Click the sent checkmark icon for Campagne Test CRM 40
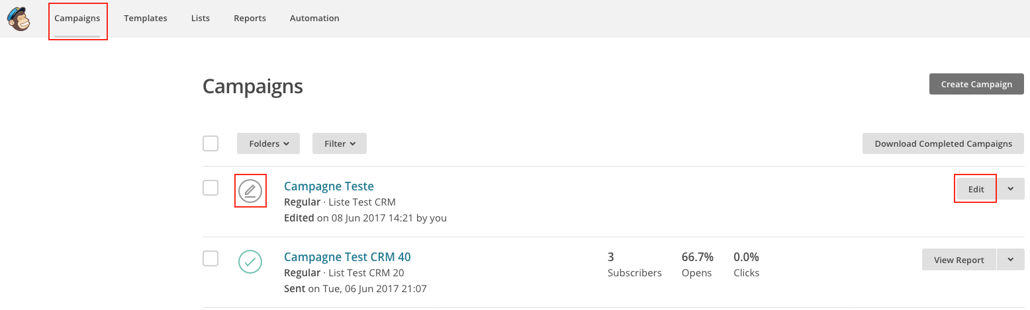Image resolution: width=1030 pixels, height=310 pixels. coord(250,262)
